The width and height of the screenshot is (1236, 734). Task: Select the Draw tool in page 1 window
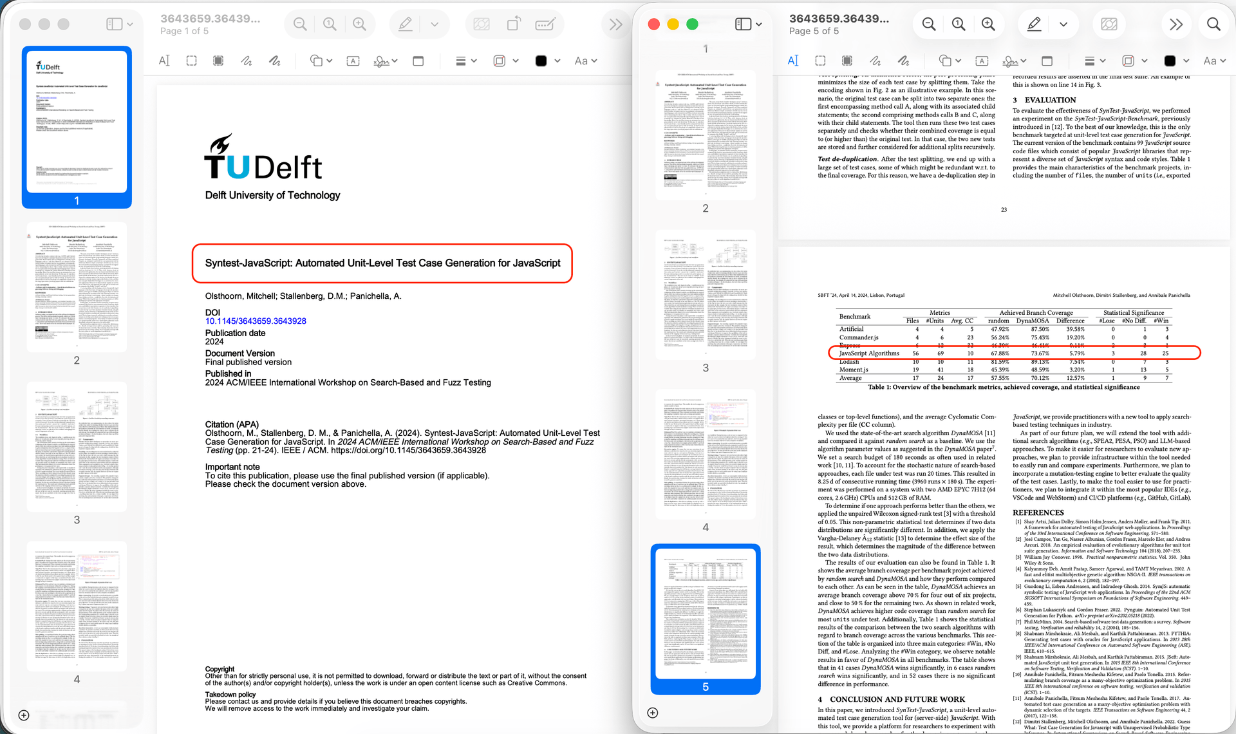(x=275, y=61)
